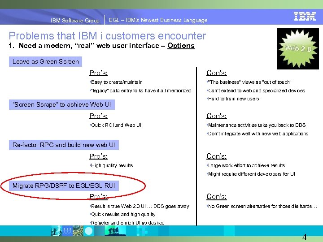The image size is (323, 242).
Task: Click '"legacy" data entry folks have it all memorized' bullet
Action: (x=141, y=91)
